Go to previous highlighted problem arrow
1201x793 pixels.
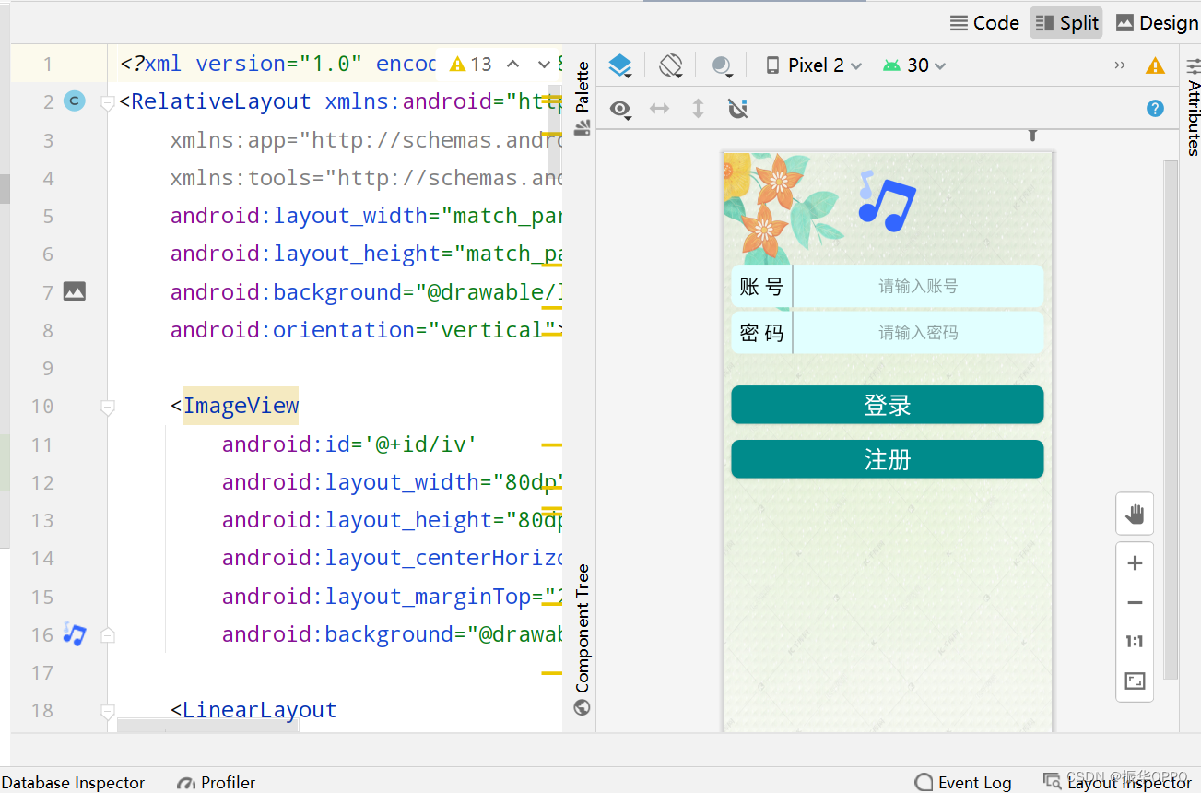click(513, 65)
